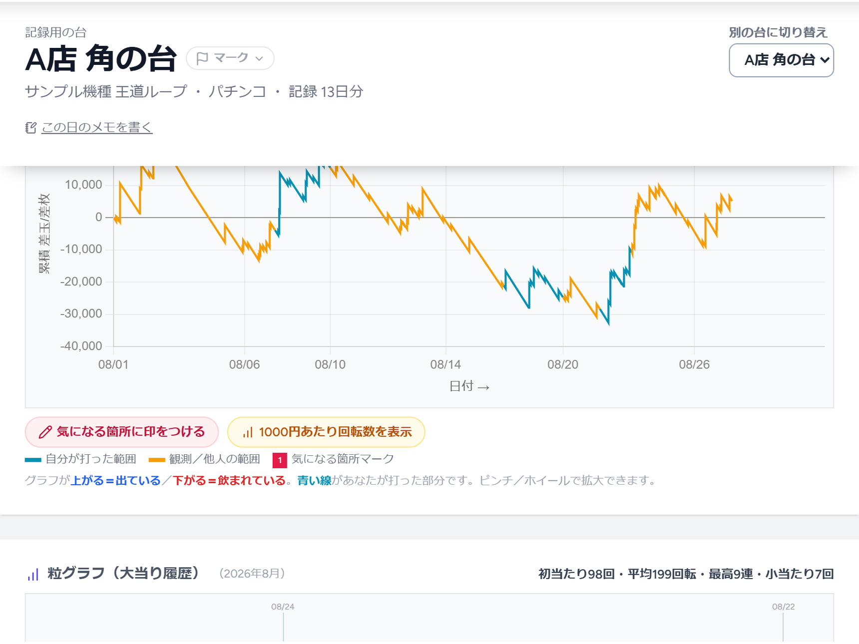Click the (2026年8月) month label

coord(252,574)
